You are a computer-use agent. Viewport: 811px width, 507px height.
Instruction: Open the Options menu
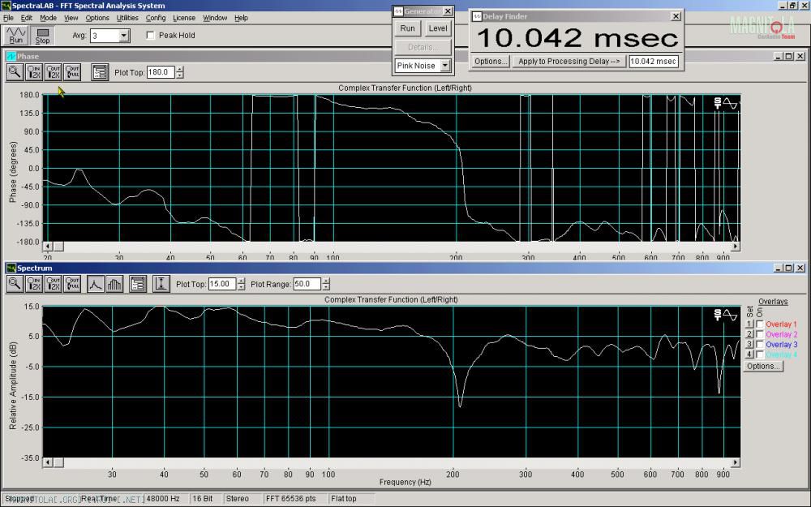tap(97, 18)
